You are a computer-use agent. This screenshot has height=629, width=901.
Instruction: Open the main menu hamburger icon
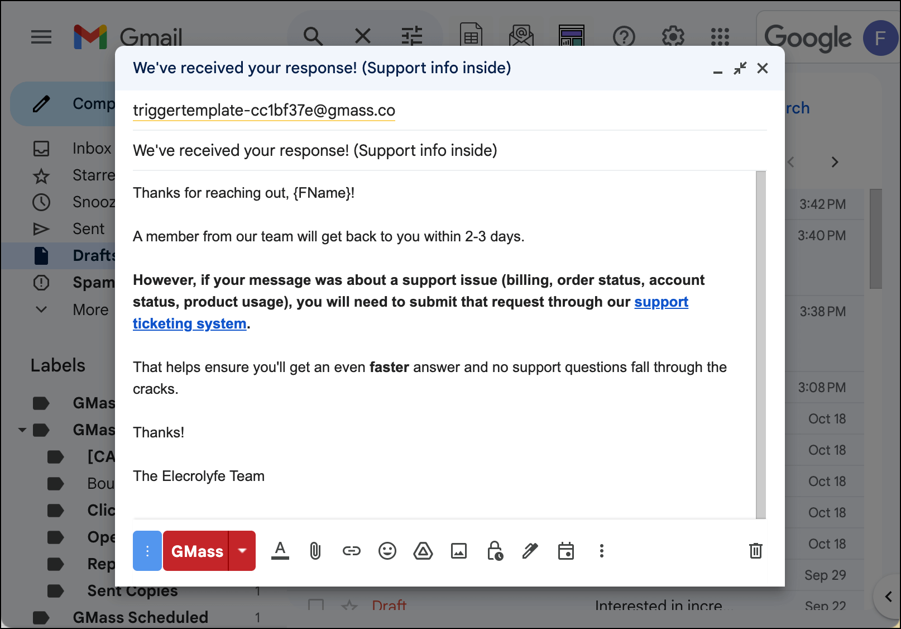(41, 37)
